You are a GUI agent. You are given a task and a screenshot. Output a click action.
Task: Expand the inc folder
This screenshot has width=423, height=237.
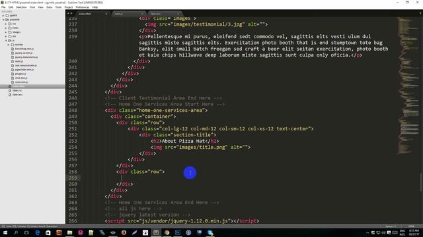(6, 36)
